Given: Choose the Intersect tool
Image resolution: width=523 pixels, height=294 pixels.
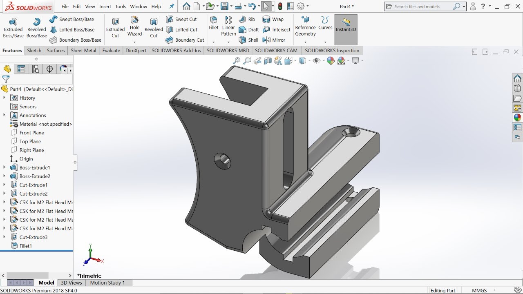Looking at the screenshot, I should tap(277, 30).
